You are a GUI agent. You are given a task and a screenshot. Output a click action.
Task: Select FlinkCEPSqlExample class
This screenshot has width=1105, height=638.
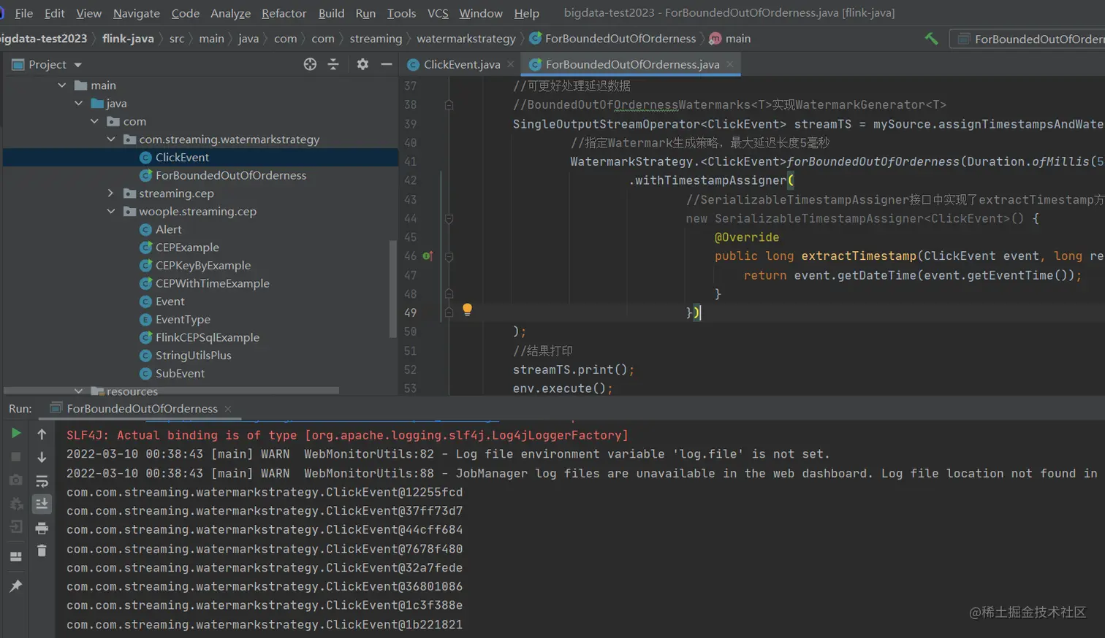(208, 337)
